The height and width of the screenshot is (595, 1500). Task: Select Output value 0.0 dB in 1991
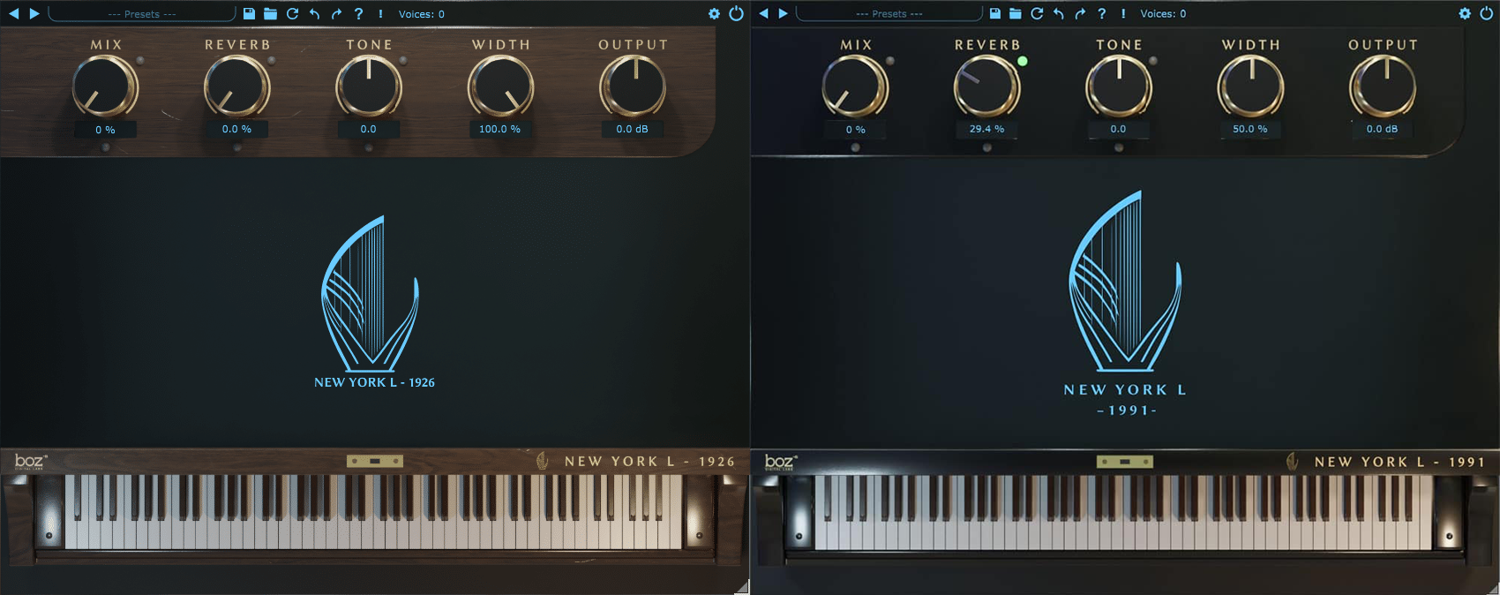click(x=1382, y=129)
